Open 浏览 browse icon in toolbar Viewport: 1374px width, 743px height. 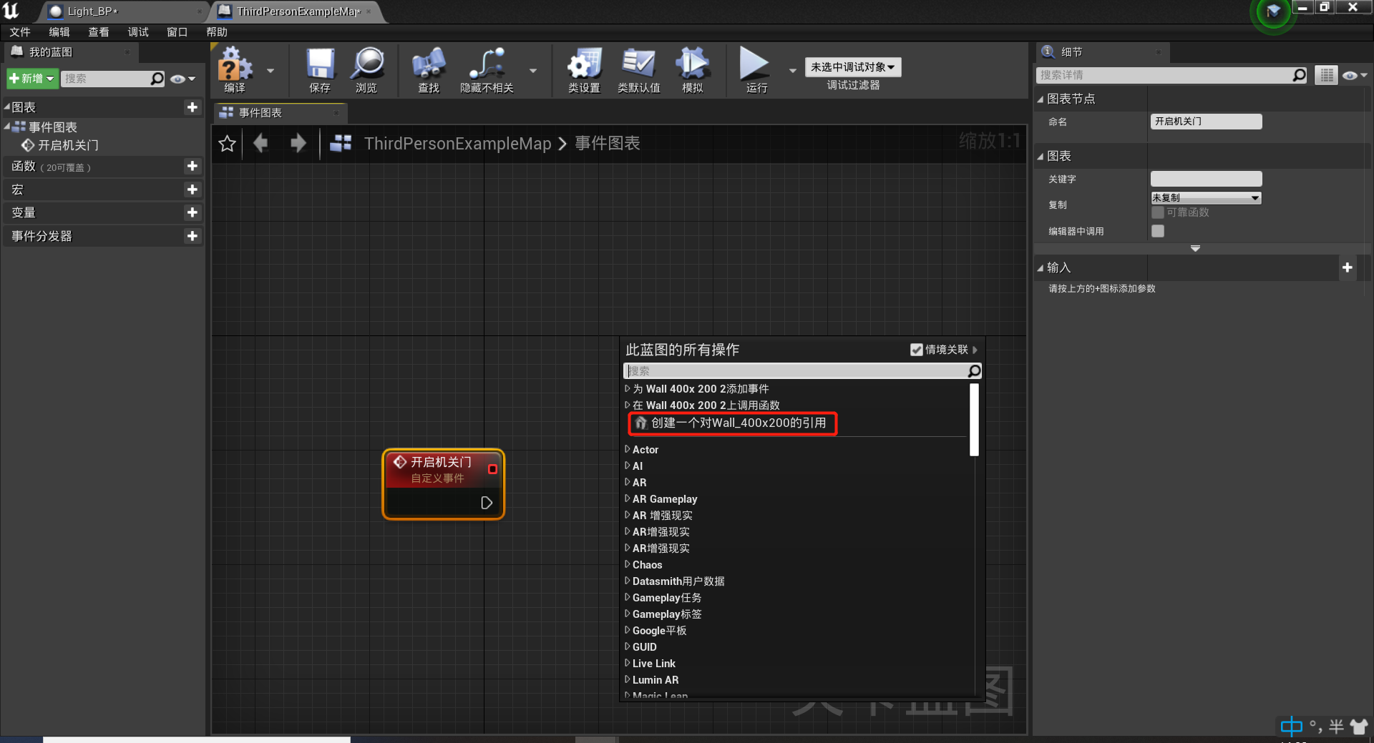tap(366, 69)
